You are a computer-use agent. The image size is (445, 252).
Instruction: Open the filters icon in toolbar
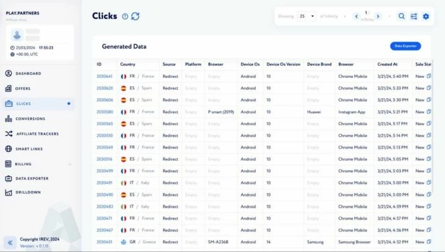point(414,16)
